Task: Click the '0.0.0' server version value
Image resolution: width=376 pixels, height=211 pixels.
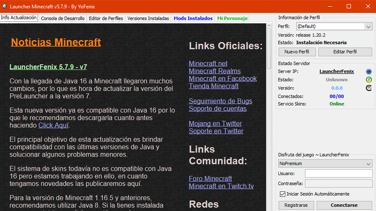Action: click(337, 88)
